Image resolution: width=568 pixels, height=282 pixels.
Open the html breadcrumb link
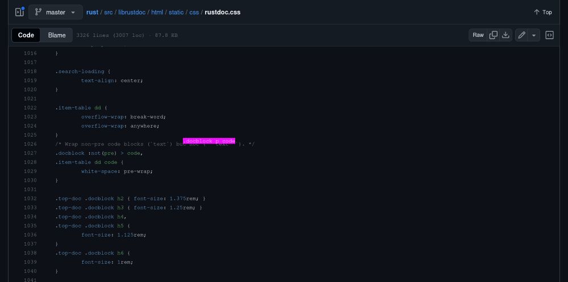pos(157,12)
